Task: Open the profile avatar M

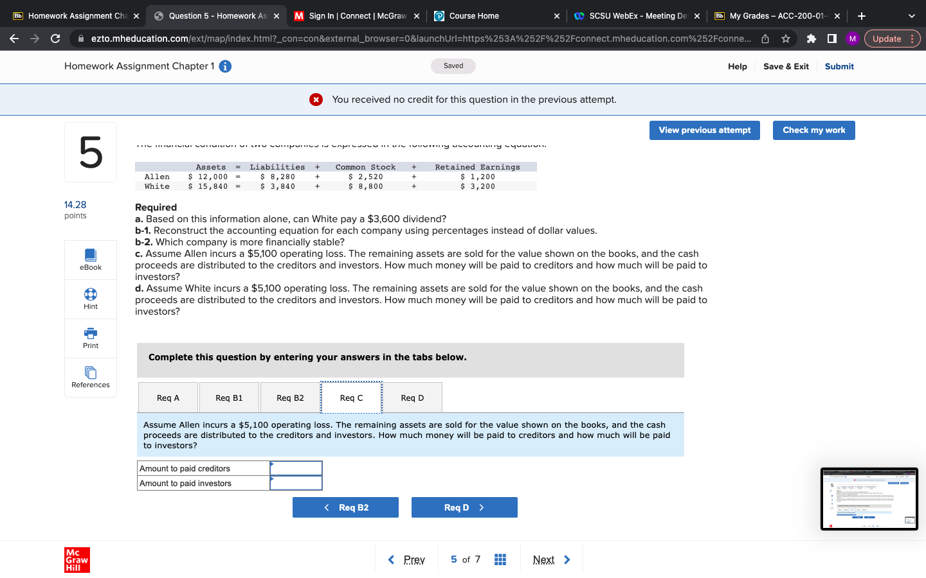Action: 853,39
